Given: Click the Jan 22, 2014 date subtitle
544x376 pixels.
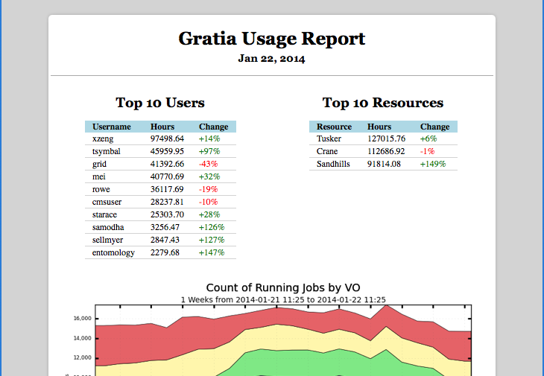Looking at the screenshot, I should coord(272,59).
